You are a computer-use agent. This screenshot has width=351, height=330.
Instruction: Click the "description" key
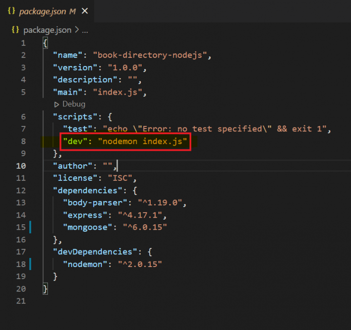pos(85,80)
